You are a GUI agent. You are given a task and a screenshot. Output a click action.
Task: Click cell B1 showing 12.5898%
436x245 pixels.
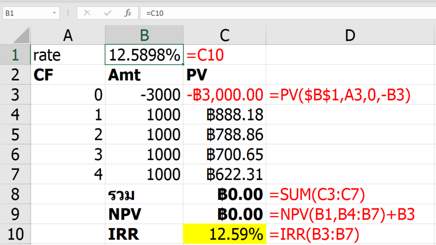click(144, 55)
